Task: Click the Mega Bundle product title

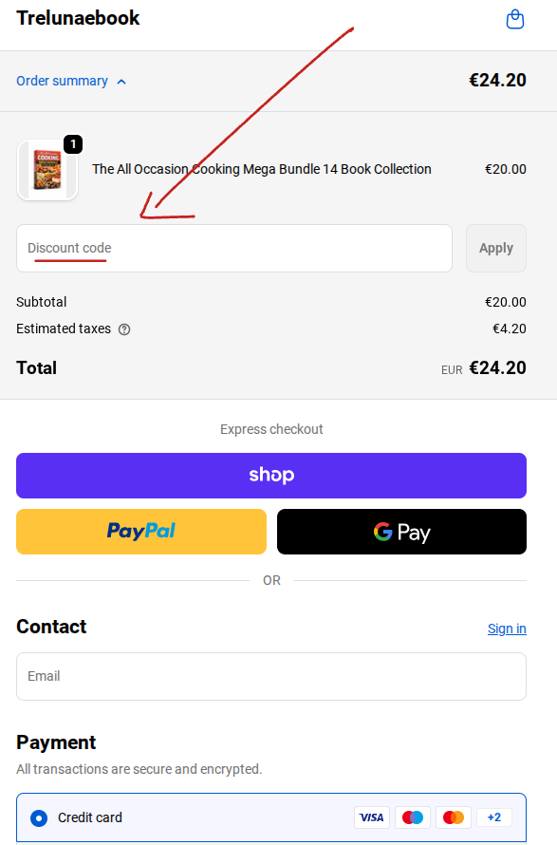Action: [262, 169]
